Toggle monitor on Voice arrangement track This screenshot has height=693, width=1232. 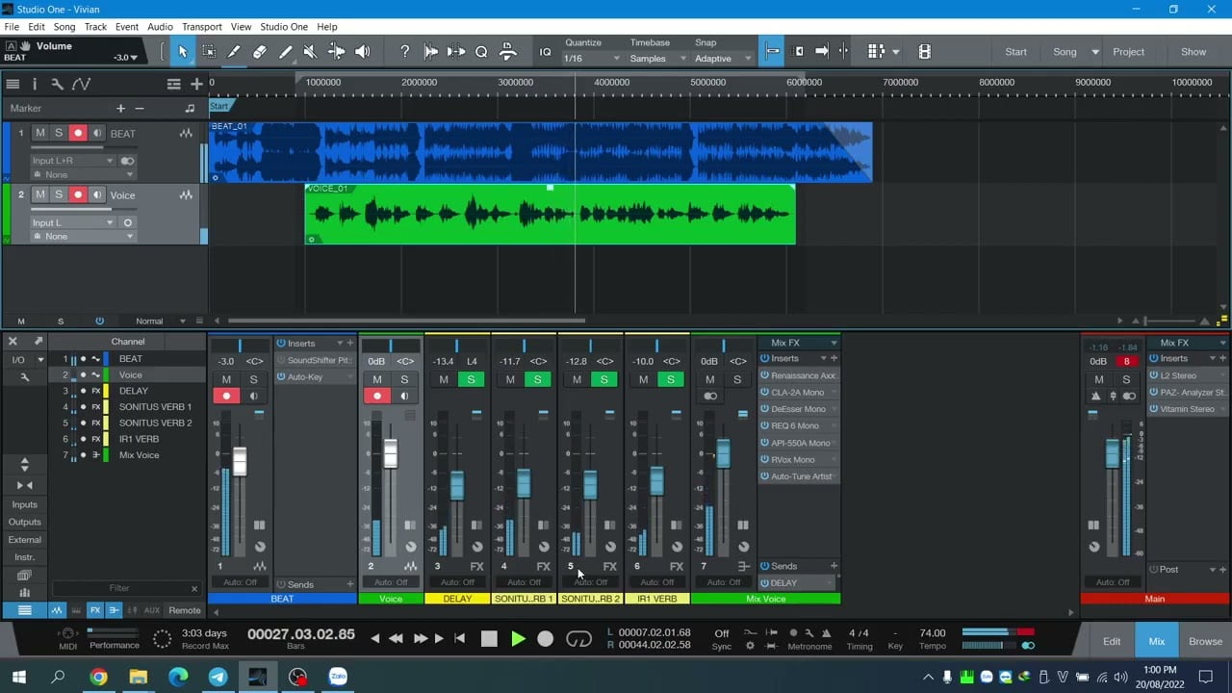coord(96,194)
